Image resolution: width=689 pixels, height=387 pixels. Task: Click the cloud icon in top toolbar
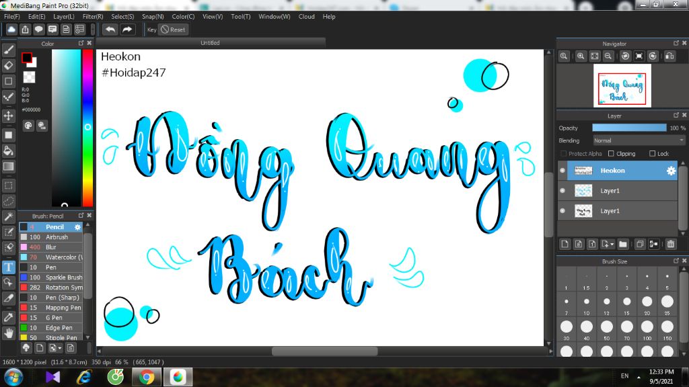[x=11, y=30]
